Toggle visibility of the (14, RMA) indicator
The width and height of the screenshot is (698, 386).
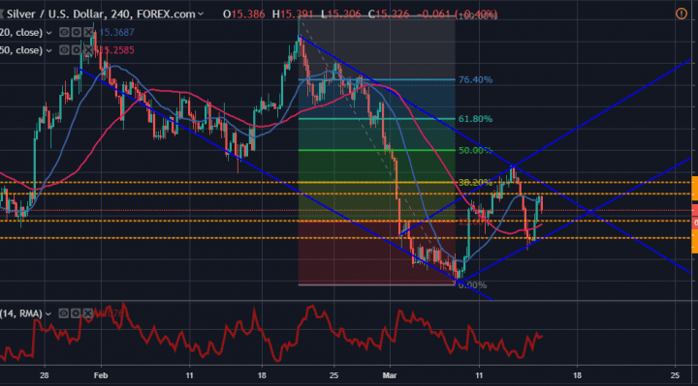click(x=64, y=313)
